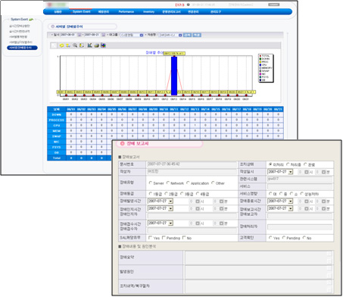Open 장애종료시간 date dropdown
Viewport: 343px width, 297px height.
[x=291, y=202]
